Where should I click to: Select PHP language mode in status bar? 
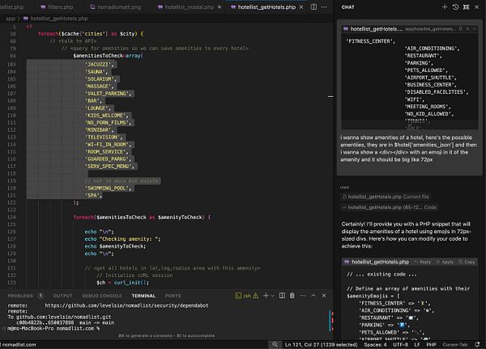tap(431, 344)
